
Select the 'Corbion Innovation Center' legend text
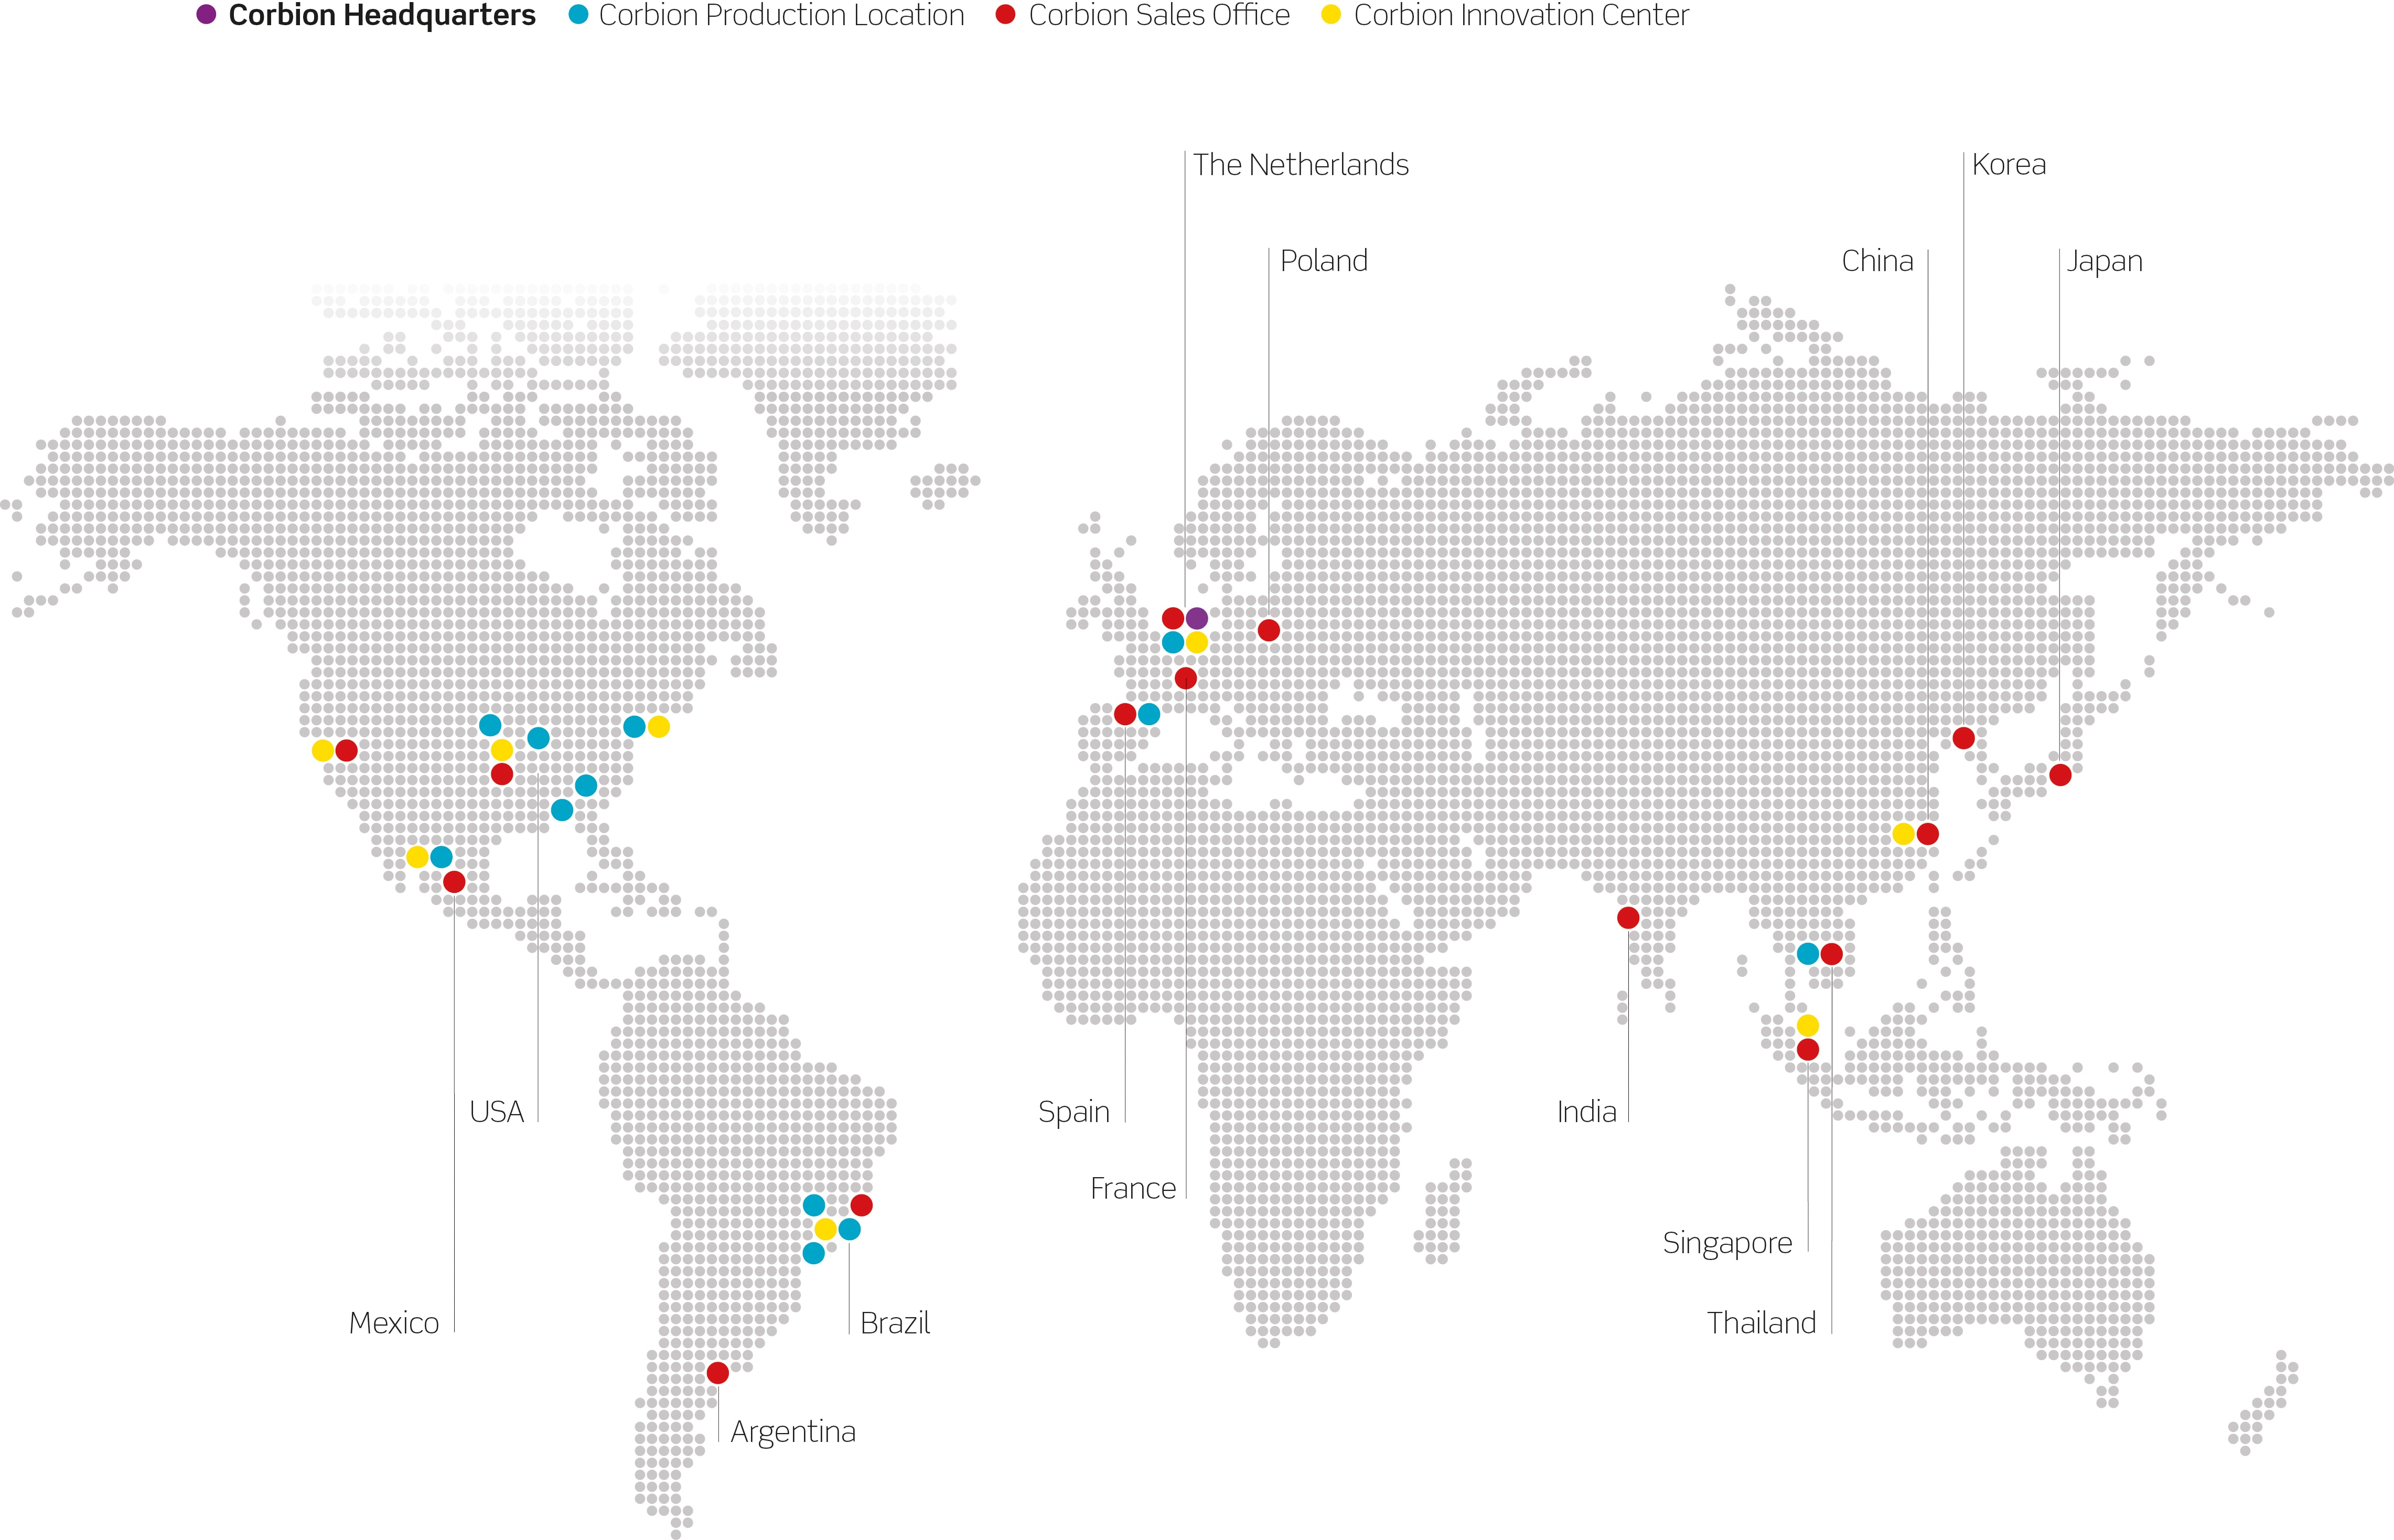pyautogui.click(x=1521, y=15)
